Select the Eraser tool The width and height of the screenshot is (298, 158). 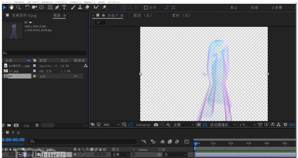pos(87,7)
